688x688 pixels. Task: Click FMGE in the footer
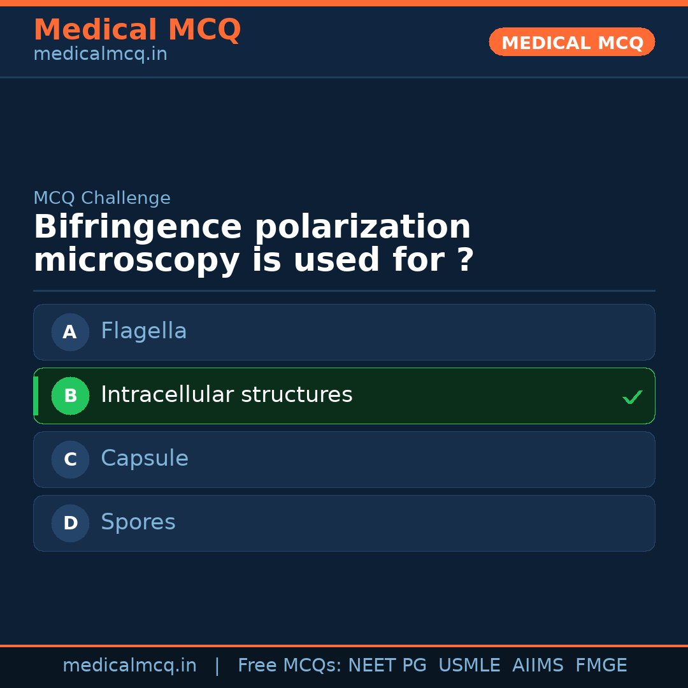[601, 666]
